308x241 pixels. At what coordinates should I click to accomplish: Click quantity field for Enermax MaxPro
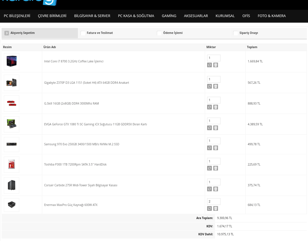point(214,202)
